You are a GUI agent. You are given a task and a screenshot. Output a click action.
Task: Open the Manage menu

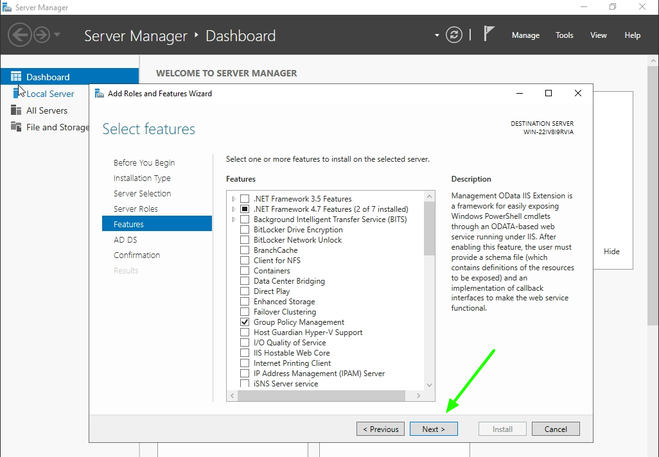525,35
